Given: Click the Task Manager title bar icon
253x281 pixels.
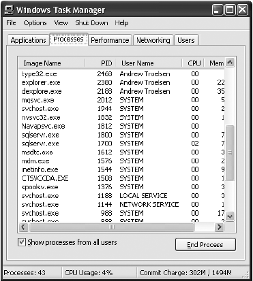Looking at the screenshot, I should (x=10, y=10).
